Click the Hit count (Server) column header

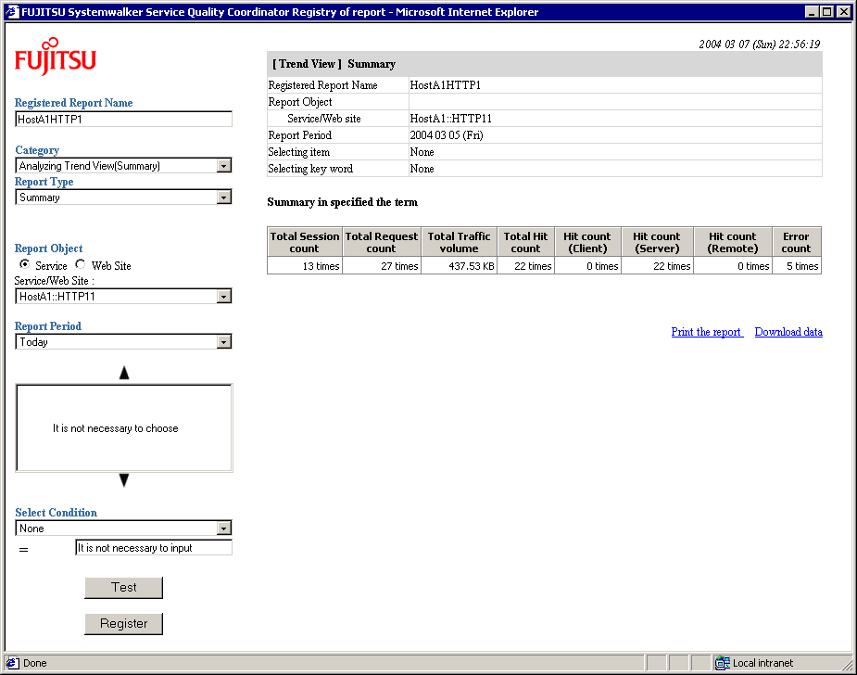[x=657, y=242]
